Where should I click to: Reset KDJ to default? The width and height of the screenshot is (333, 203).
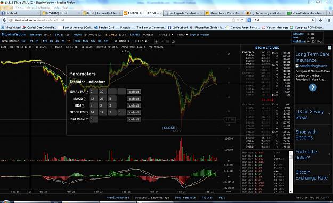(134, 105)
